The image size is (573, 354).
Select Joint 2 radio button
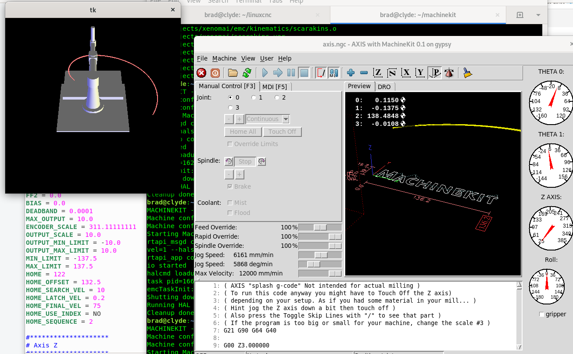tap(277, 97)
